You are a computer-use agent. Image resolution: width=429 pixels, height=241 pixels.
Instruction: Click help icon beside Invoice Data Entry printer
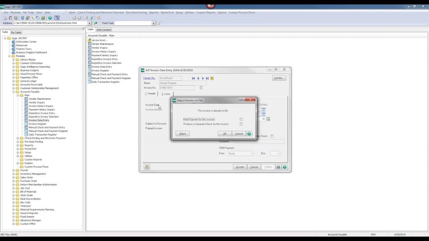(x=285, y=167)
